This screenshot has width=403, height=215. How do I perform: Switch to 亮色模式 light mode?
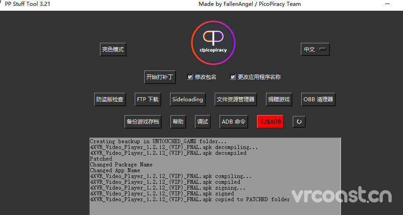pyautogui.click(x=113, y=50)
